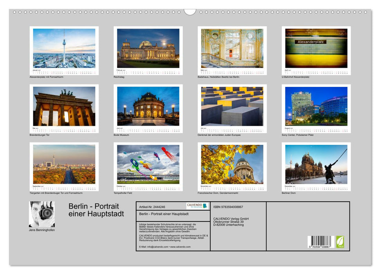Click the 'Jens Benninghofen' name caption

pyautogui.click(x=42, y=230)
